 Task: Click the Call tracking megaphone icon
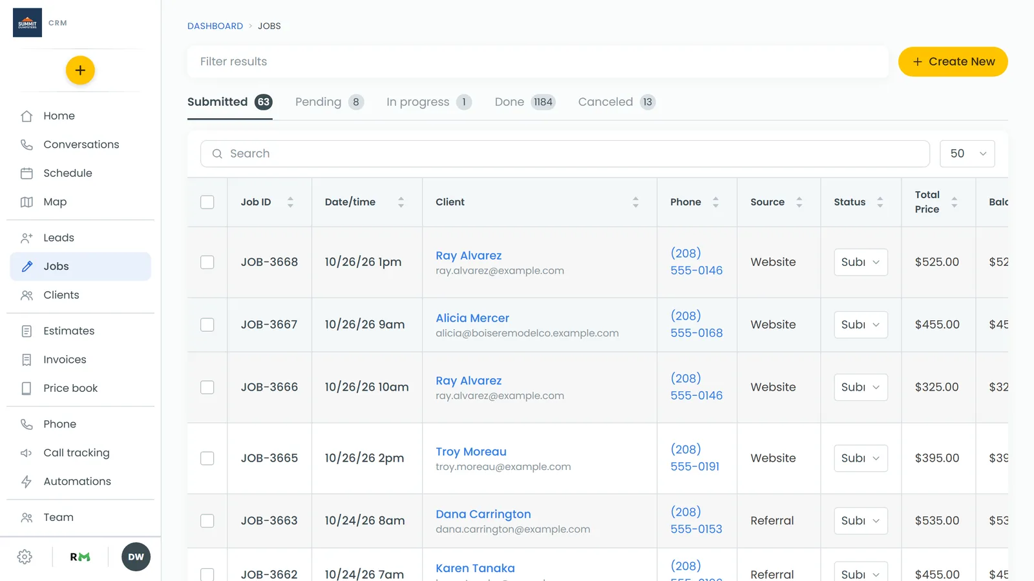[26, 453]
